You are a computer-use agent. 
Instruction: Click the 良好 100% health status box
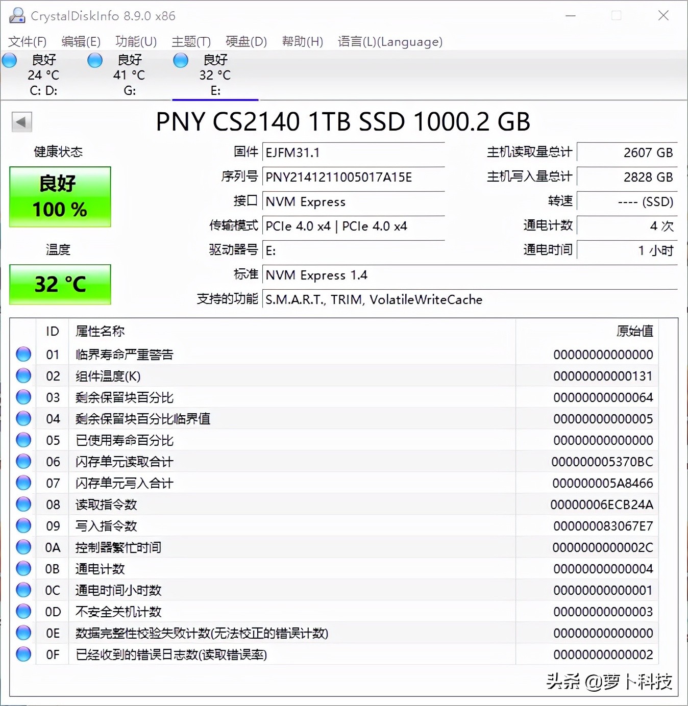point(60,197)
